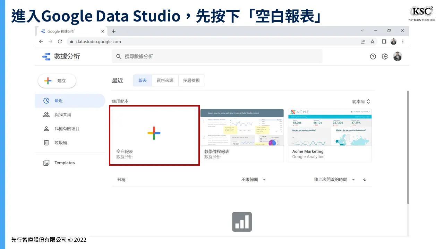Click the Data Studio logo icon
Viewport: 444px width, 249px height.
(x=46, y=57)
